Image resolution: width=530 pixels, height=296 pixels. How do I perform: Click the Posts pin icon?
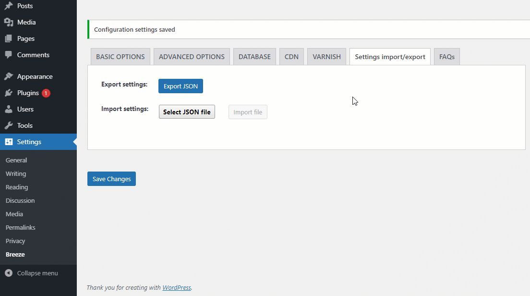tap(9, 6)
